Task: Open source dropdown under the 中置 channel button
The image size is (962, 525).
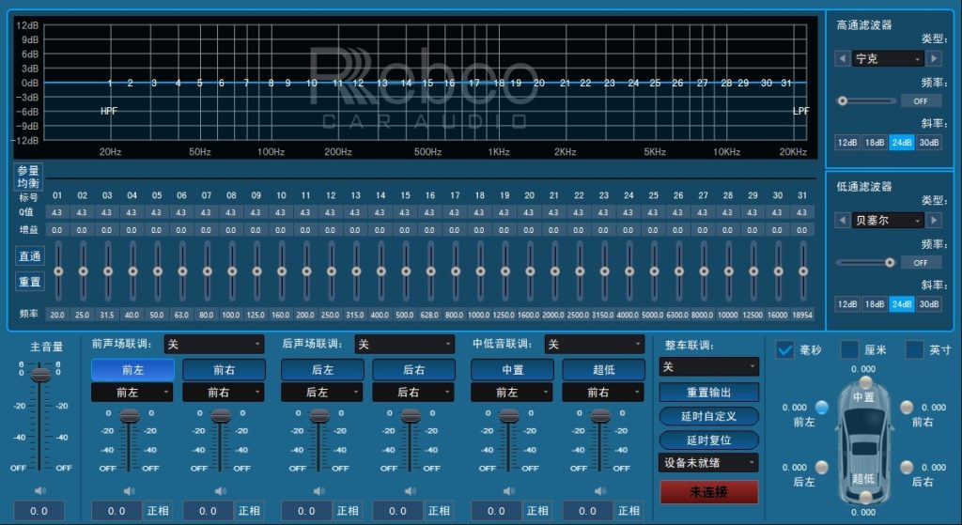Action: [x=512, y=393]
